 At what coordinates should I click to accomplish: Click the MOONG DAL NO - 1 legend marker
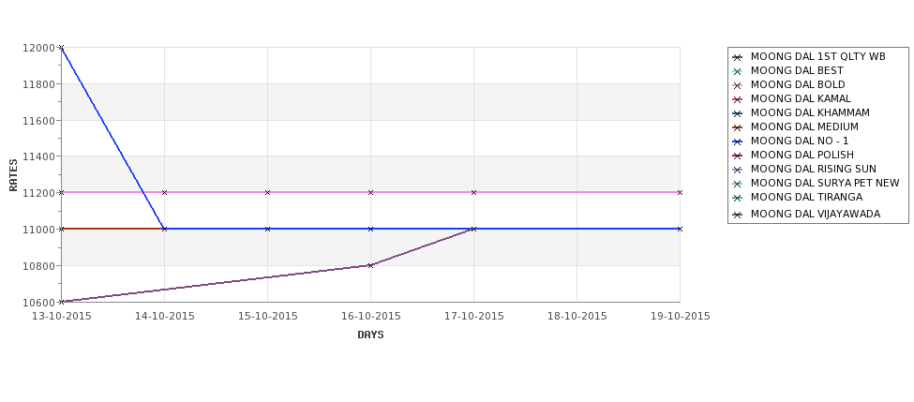click(x=738, y=141)
